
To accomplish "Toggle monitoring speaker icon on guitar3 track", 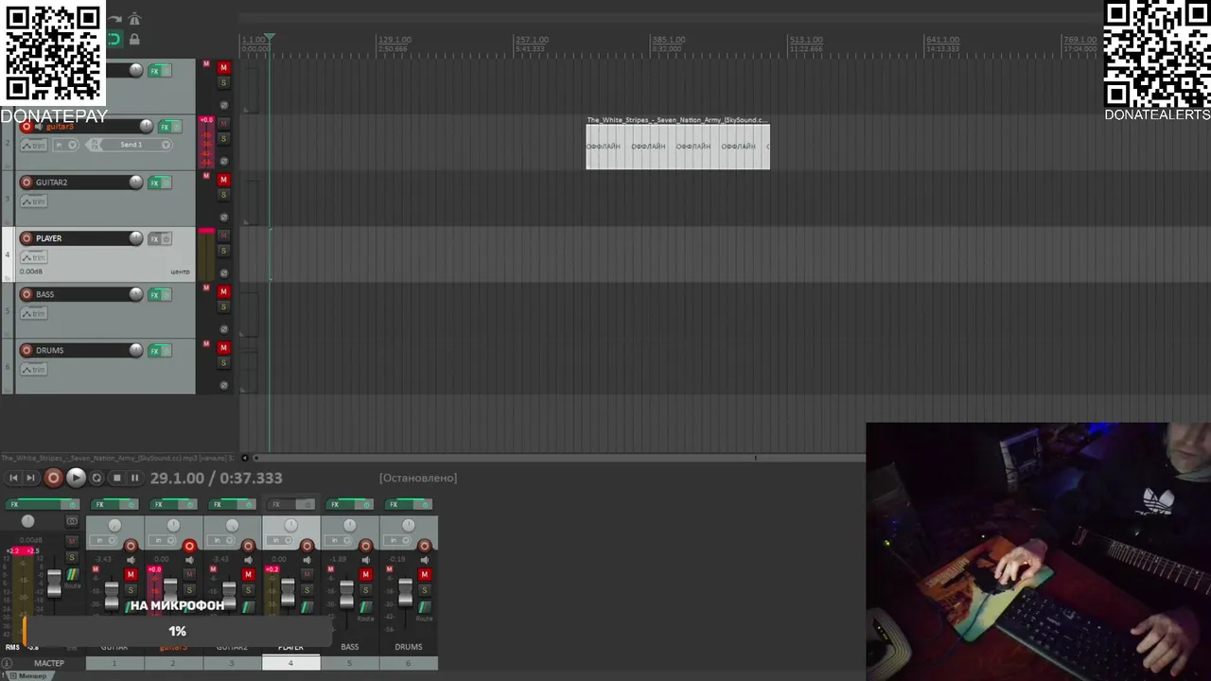I will click(39, 127).
